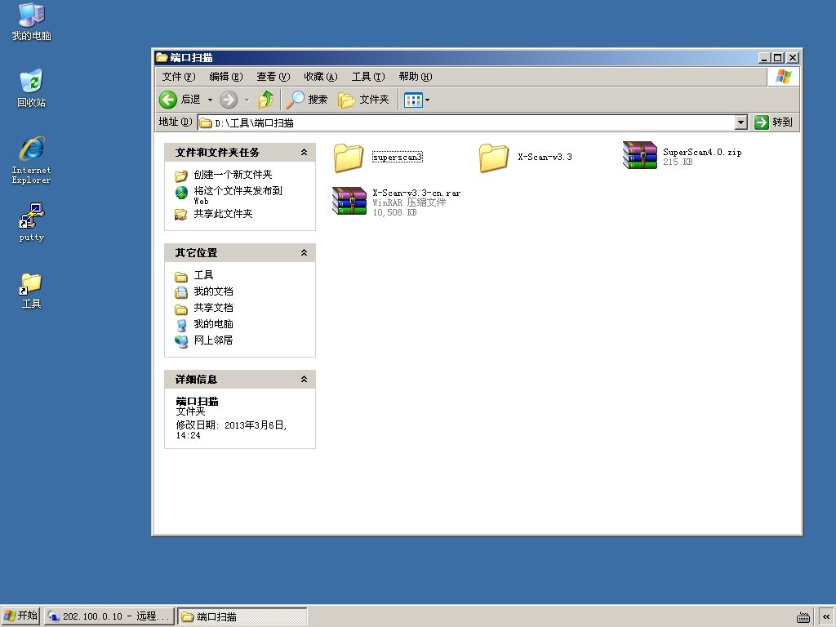Image resolution: width=836 pixels, height=627 pixels.
Task: Click the keyboard icon in system tray
Action: tap(803, 617)
